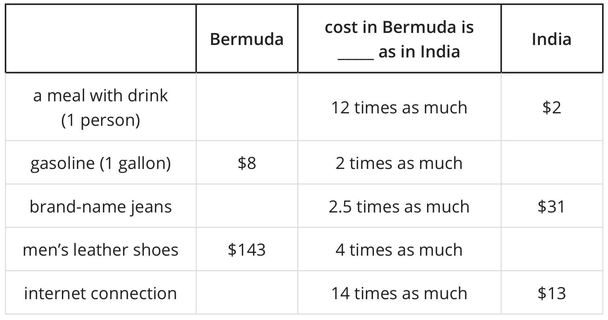This screenshot has height=320, width=608.
Task: Click the Bermuda column header
Action: pyautogui.click(x=246, y=39)
